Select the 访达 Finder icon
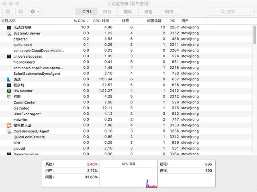257x192 pixels. pos(9,79)
